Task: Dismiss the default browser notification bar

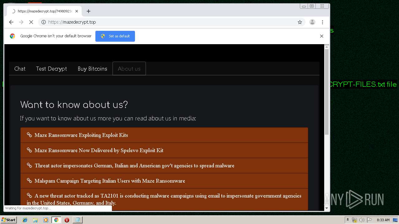Action: [x=322, y=36]
